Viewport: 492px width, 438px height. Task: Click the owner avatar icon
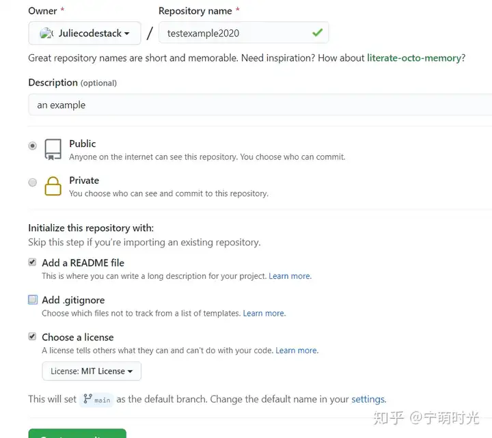tap(46, 33)
